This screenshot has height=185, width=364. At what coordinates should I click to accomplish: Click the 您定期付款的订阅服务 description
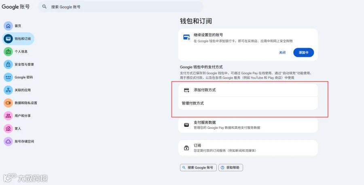pos(225,150)
